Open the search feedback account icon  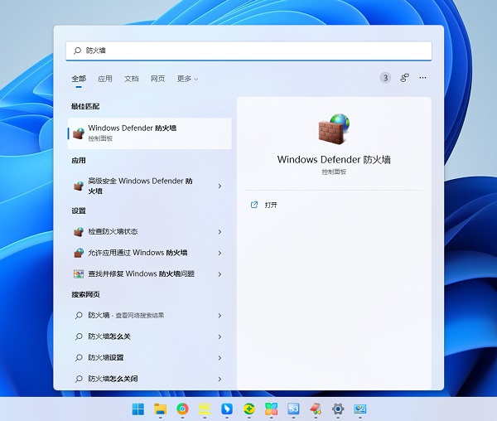click(x=405, y=78)
